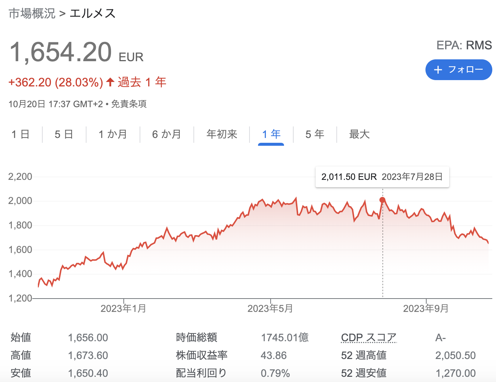Switch to the 1 か月 tab
496x382 pixels.
click(x=113, y=134)
